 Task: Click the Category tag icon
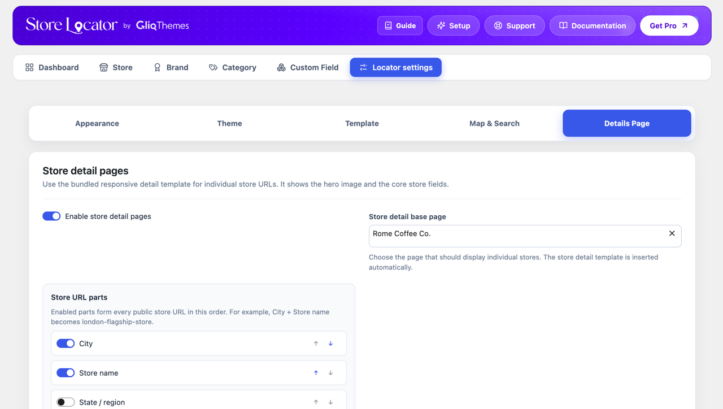pyautogui.click(x=213, y=67)
